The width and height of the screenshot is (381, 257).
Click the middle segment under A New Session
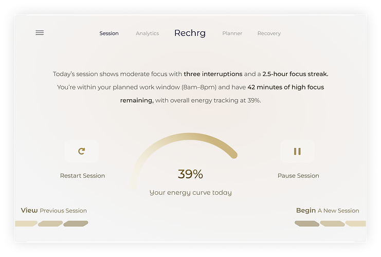[332, 224]
